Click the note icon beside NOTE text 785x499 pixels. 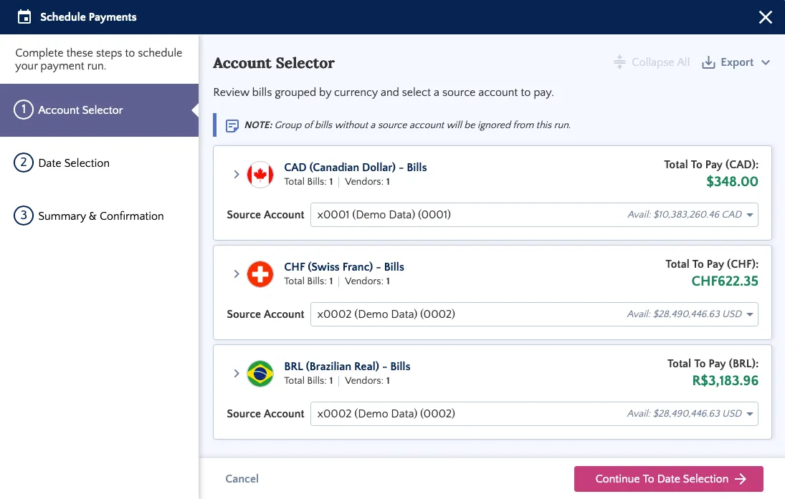tap(232, 125)
